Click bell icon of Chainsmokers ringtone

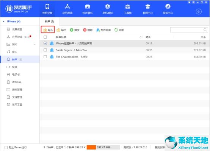coord(52,57)
